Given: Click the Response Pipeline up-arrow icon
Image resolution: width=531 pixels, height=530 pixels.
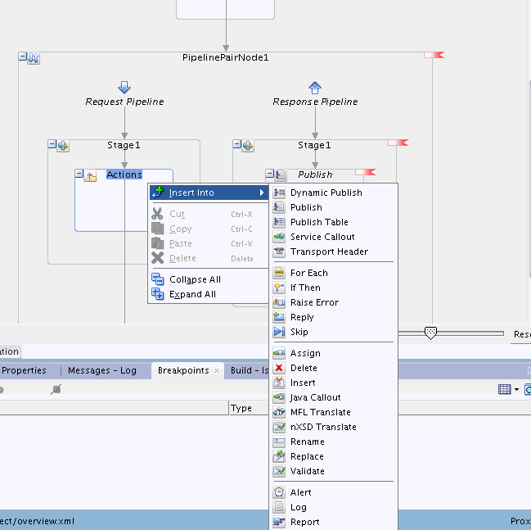Looking at the screenshot, I should click(315, 87).
